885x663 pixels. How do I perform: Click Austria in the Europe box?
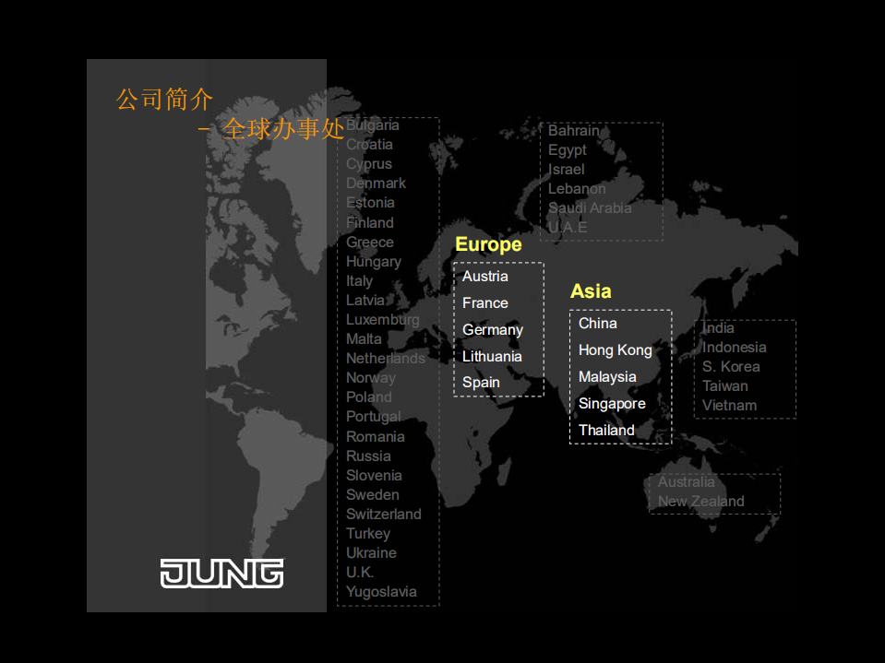coord(485,276)
